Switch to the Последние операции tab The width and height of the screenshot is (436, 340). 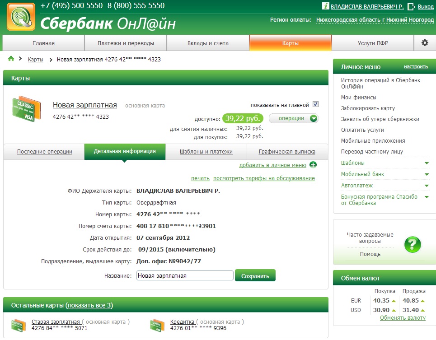point(44,152)
